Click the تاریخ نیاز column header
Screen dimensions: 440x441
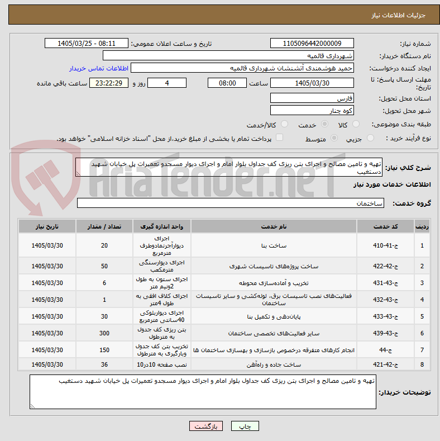[x=47, y=226]
